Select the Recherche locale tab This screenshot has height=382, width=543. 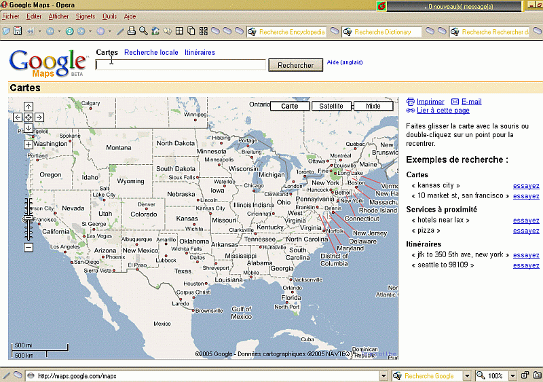coord(151,52)
